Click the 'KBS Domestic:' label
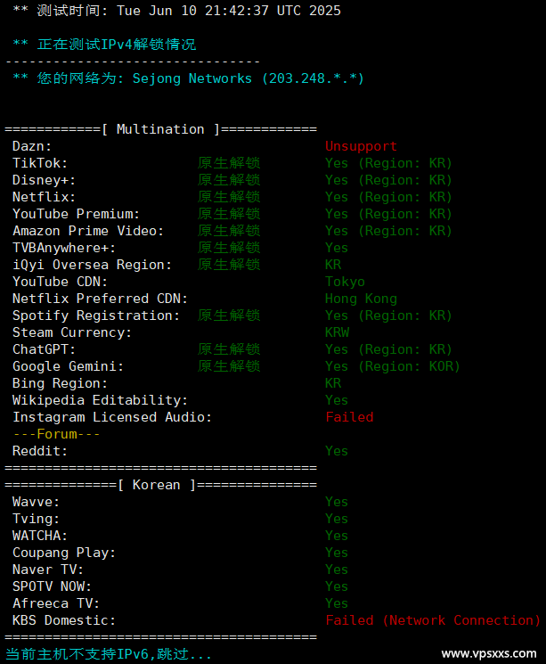 pos(64,620)
